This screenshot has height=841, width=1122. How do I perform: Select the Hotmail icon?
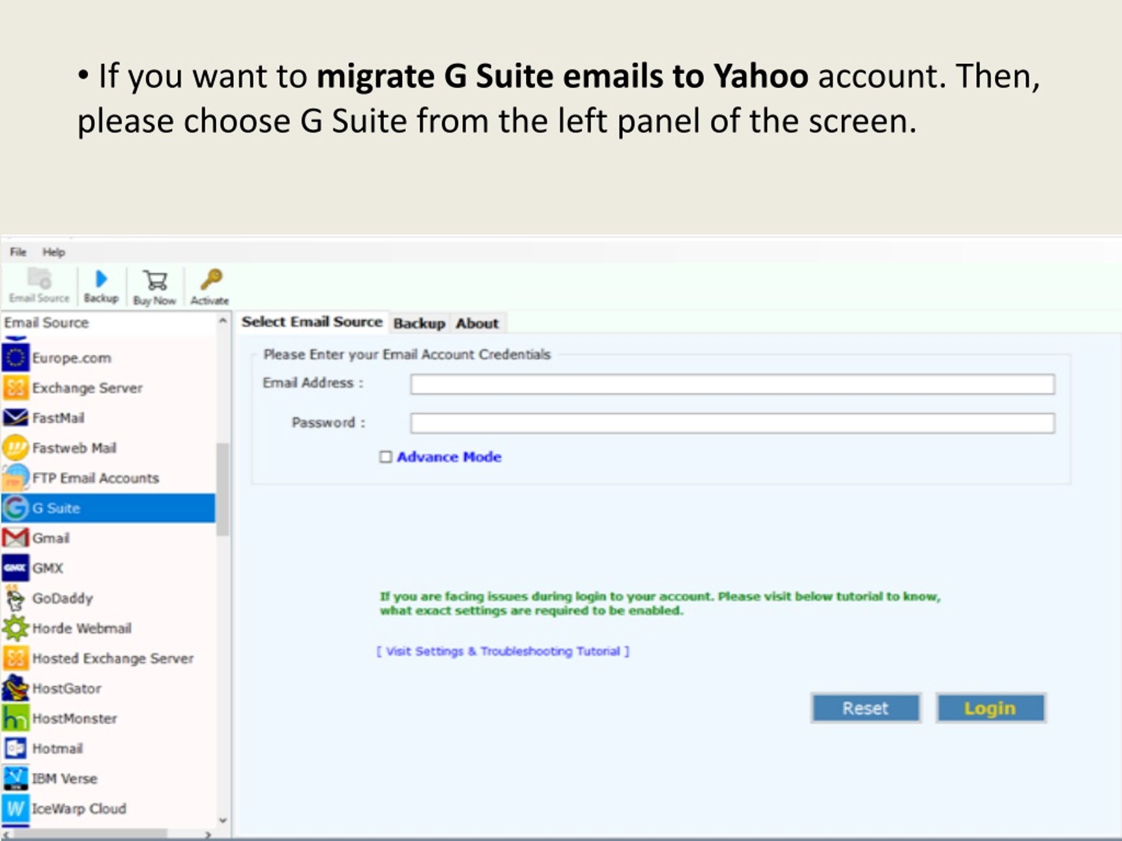pyautogui.click(x=15, y=748)
